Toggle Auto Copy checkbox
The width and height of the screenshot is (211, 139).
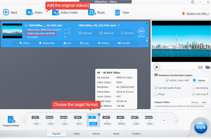click(x=193, y=94)
